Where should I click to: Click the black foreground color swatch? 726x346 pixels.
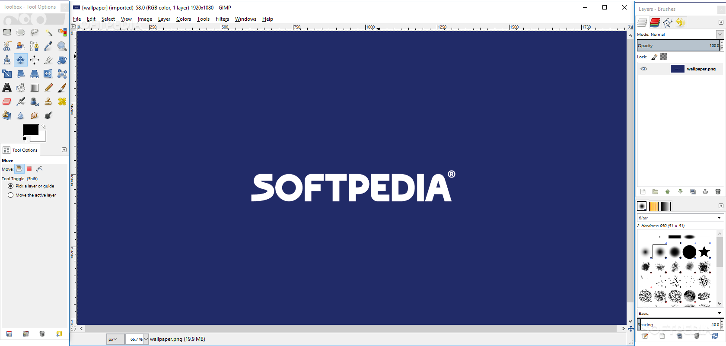tap(30, 130)
